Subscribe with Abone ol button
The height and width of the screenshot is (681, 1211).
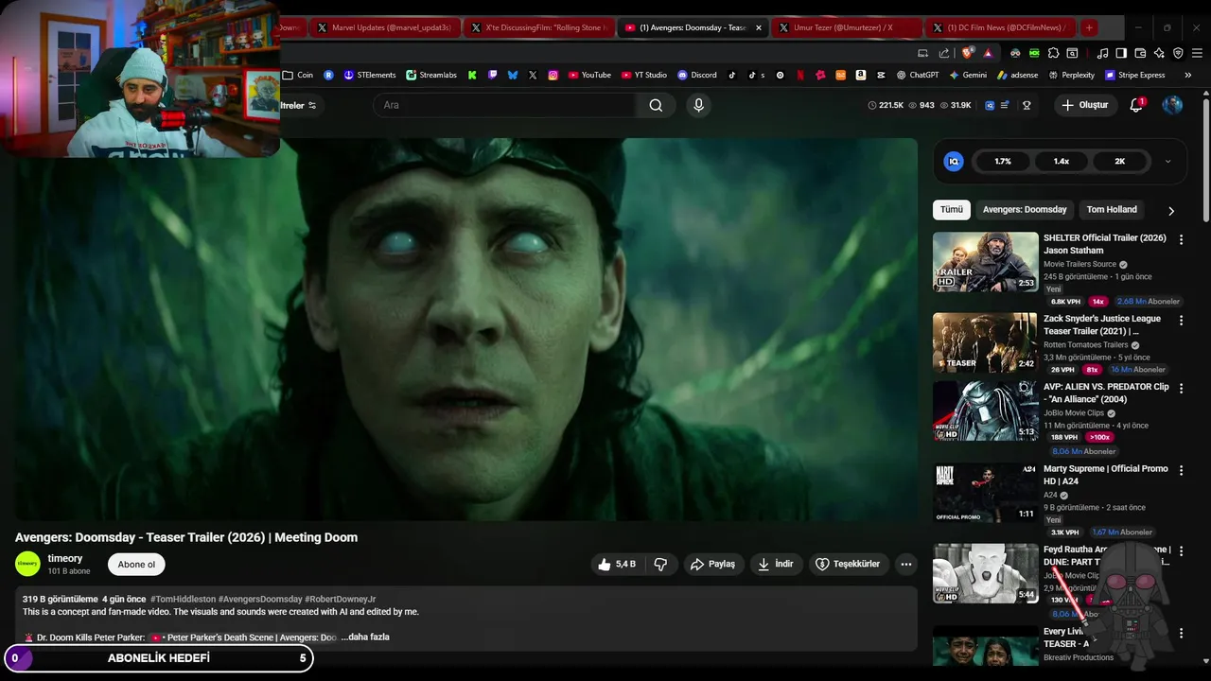coord(136,565)
